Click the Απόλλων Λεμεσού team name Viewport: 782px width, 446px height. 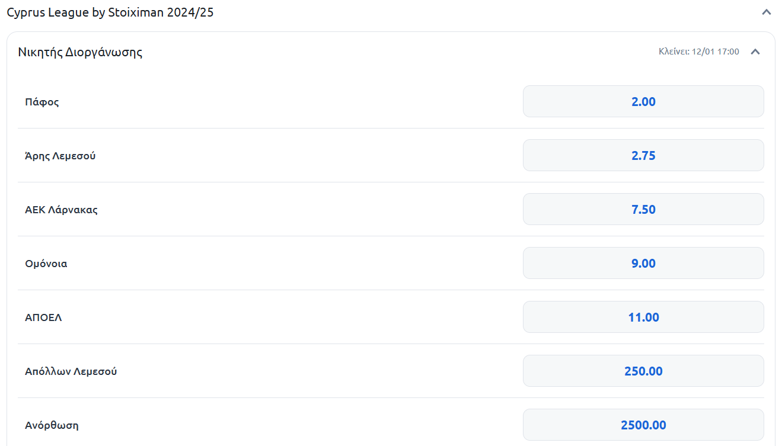tap(71, 371)
